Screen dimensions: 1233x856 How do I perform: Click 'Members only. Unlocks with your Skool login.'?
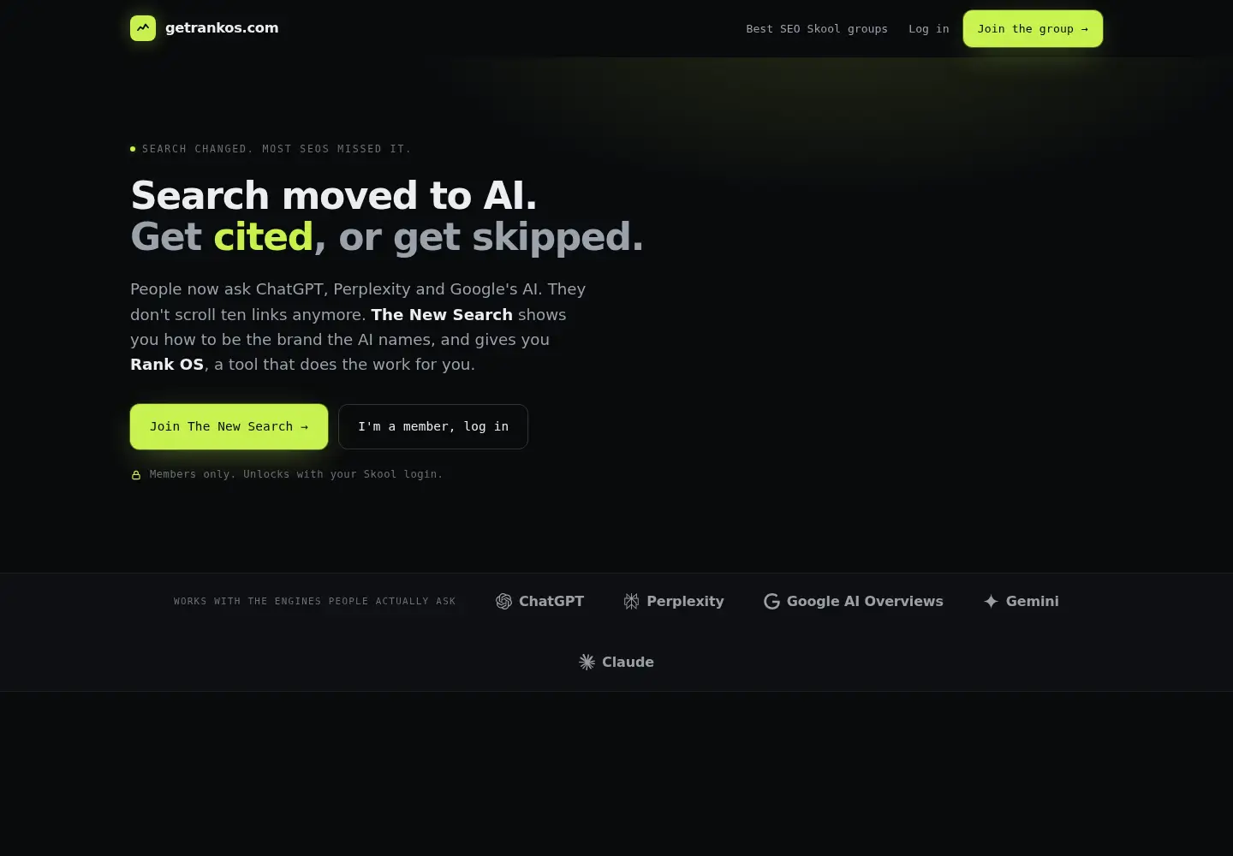tap(296, 474)
